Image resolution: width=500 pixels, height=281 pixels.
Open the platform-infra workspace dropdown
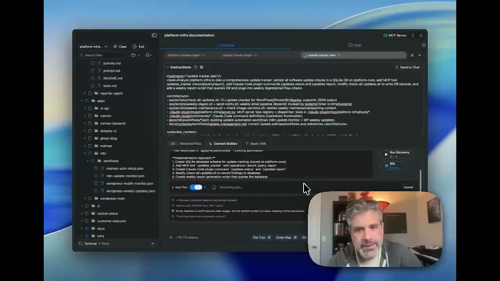(x=93, y=46)
